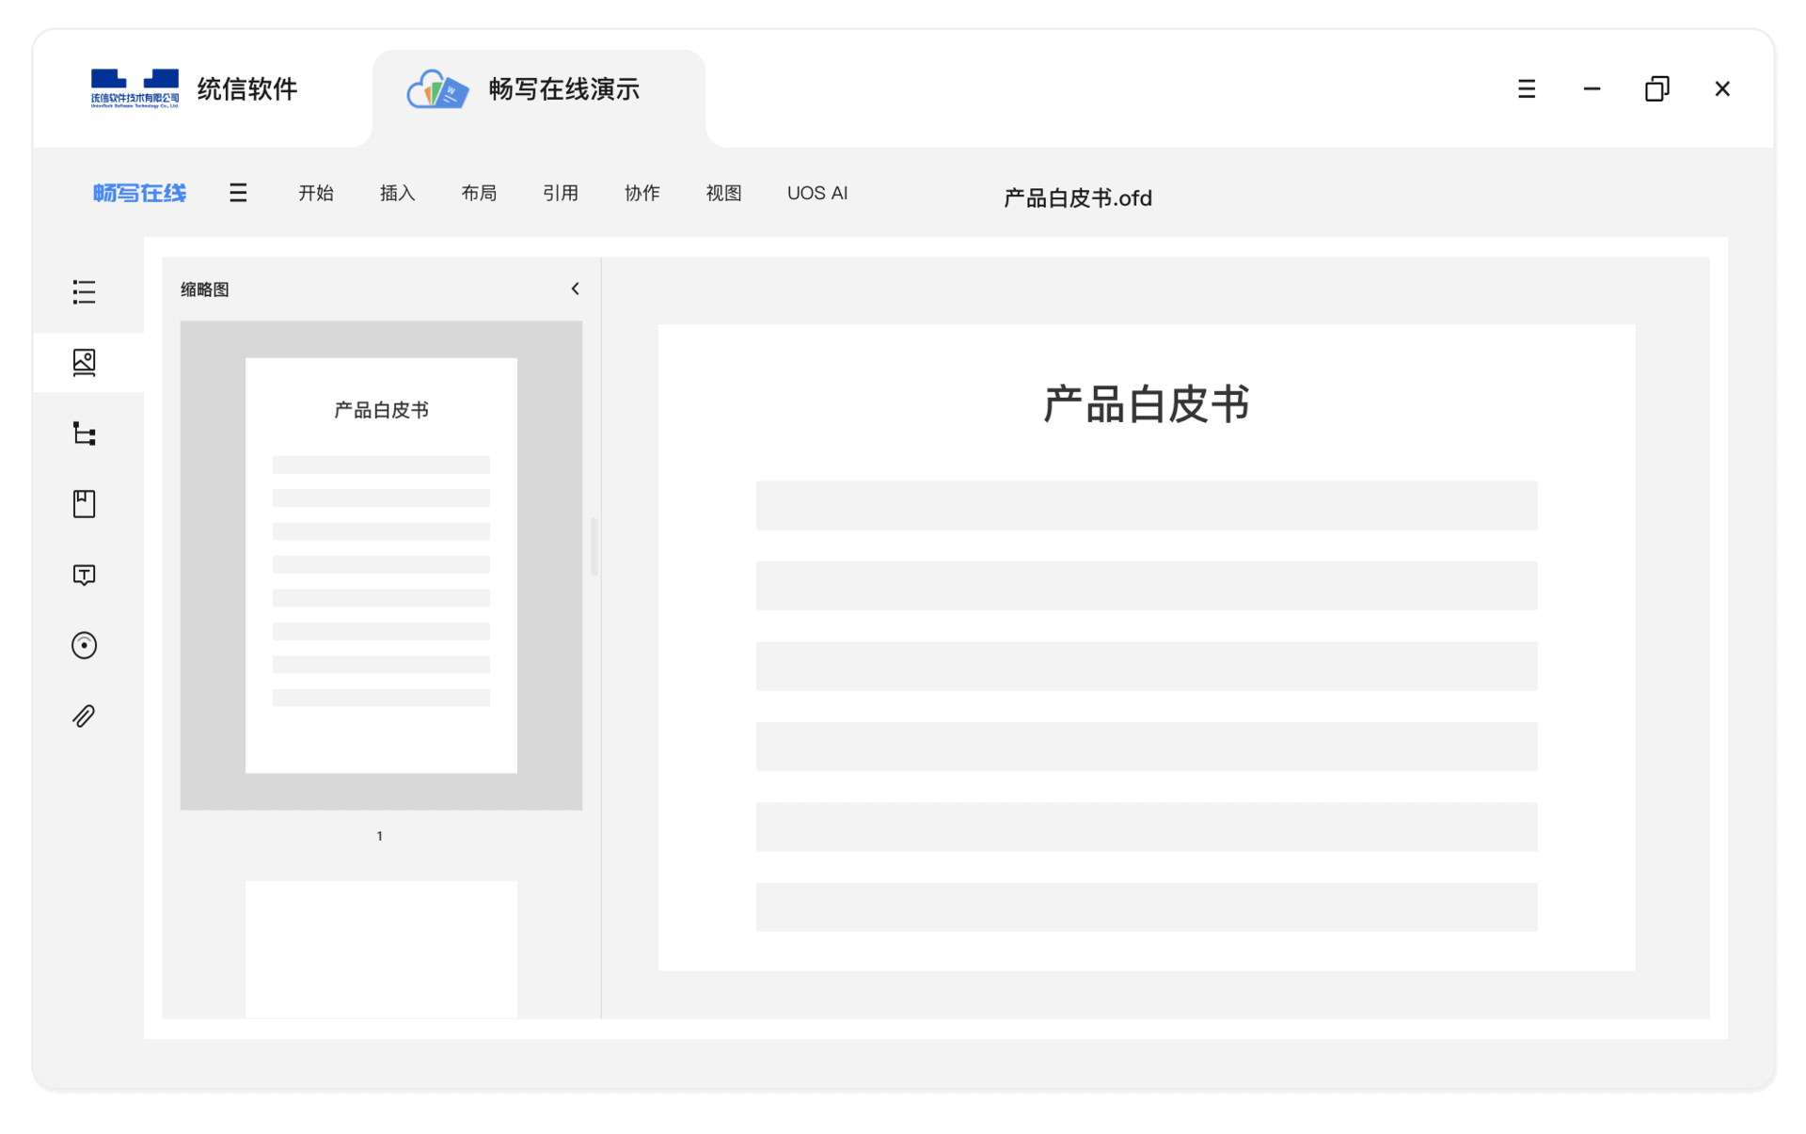Screen dimensions: 1806x1134
Task: Select the second page thumbnail
Action: point(381,949)
